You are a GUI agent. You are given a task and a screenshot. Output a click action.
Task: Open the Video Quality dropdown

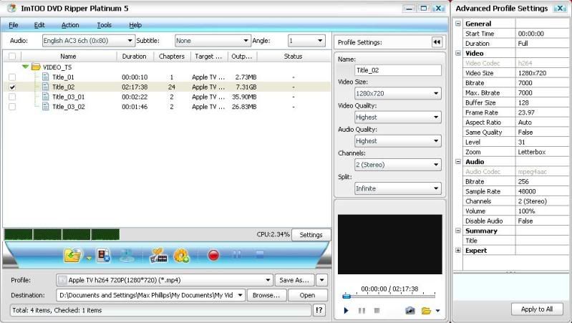[397, 117]
